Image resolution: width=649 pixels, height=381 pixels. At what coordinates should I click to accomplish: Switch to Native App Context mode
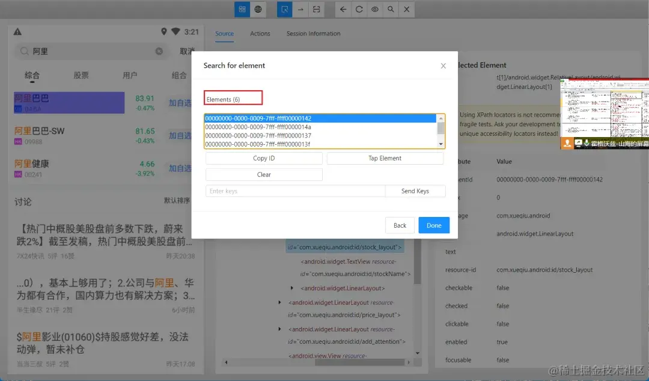[242, 9]
